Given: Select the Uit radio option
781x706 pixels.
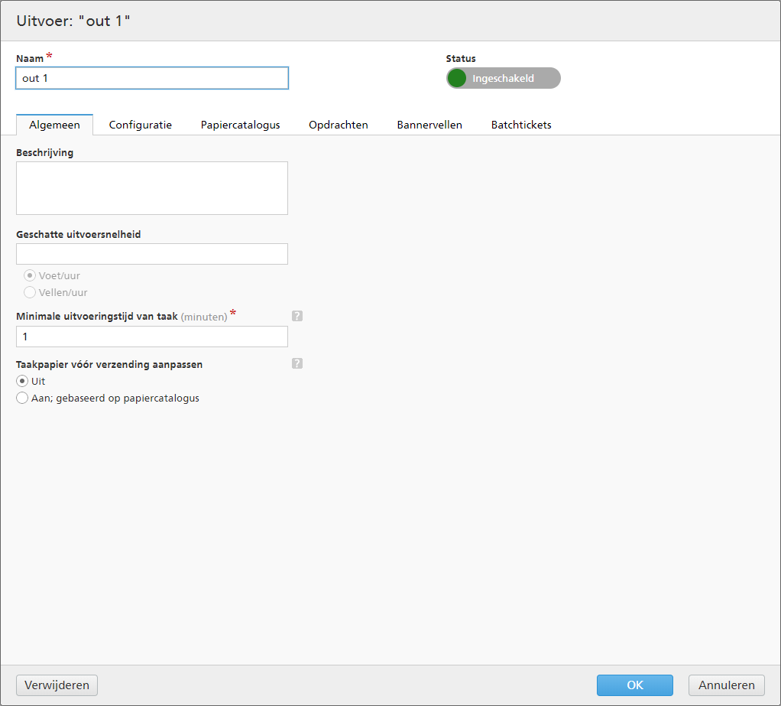Looking at the screenshot, I should click(22, 381).
